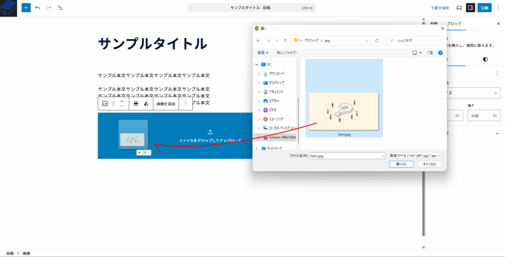Open the 整理 dropdown menu
This screenshot has height=257, width=505.
click(x=262, y=53)
